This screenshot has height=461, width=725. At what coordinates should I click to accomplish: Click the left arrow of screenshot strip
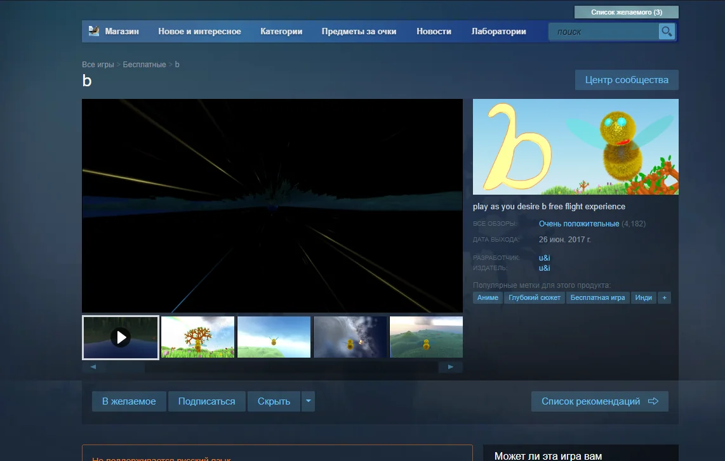coord(93,367)
